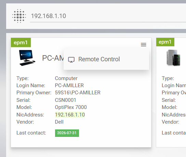Click the Last contact label on first card
The height and width of the screenshot is (157, 186).
31,133
